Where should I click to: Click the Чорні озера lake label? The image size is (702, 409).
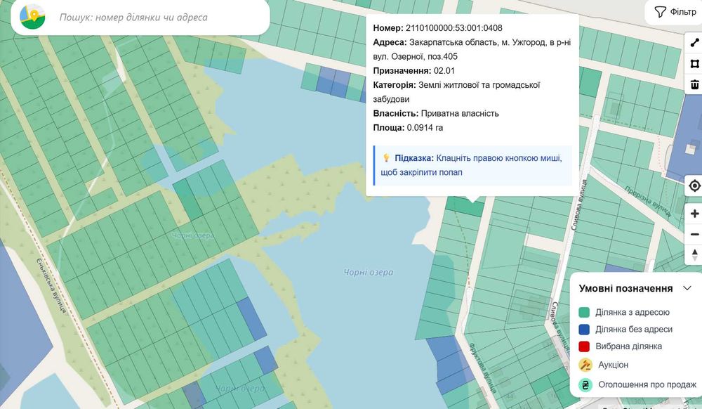[369, 272]
